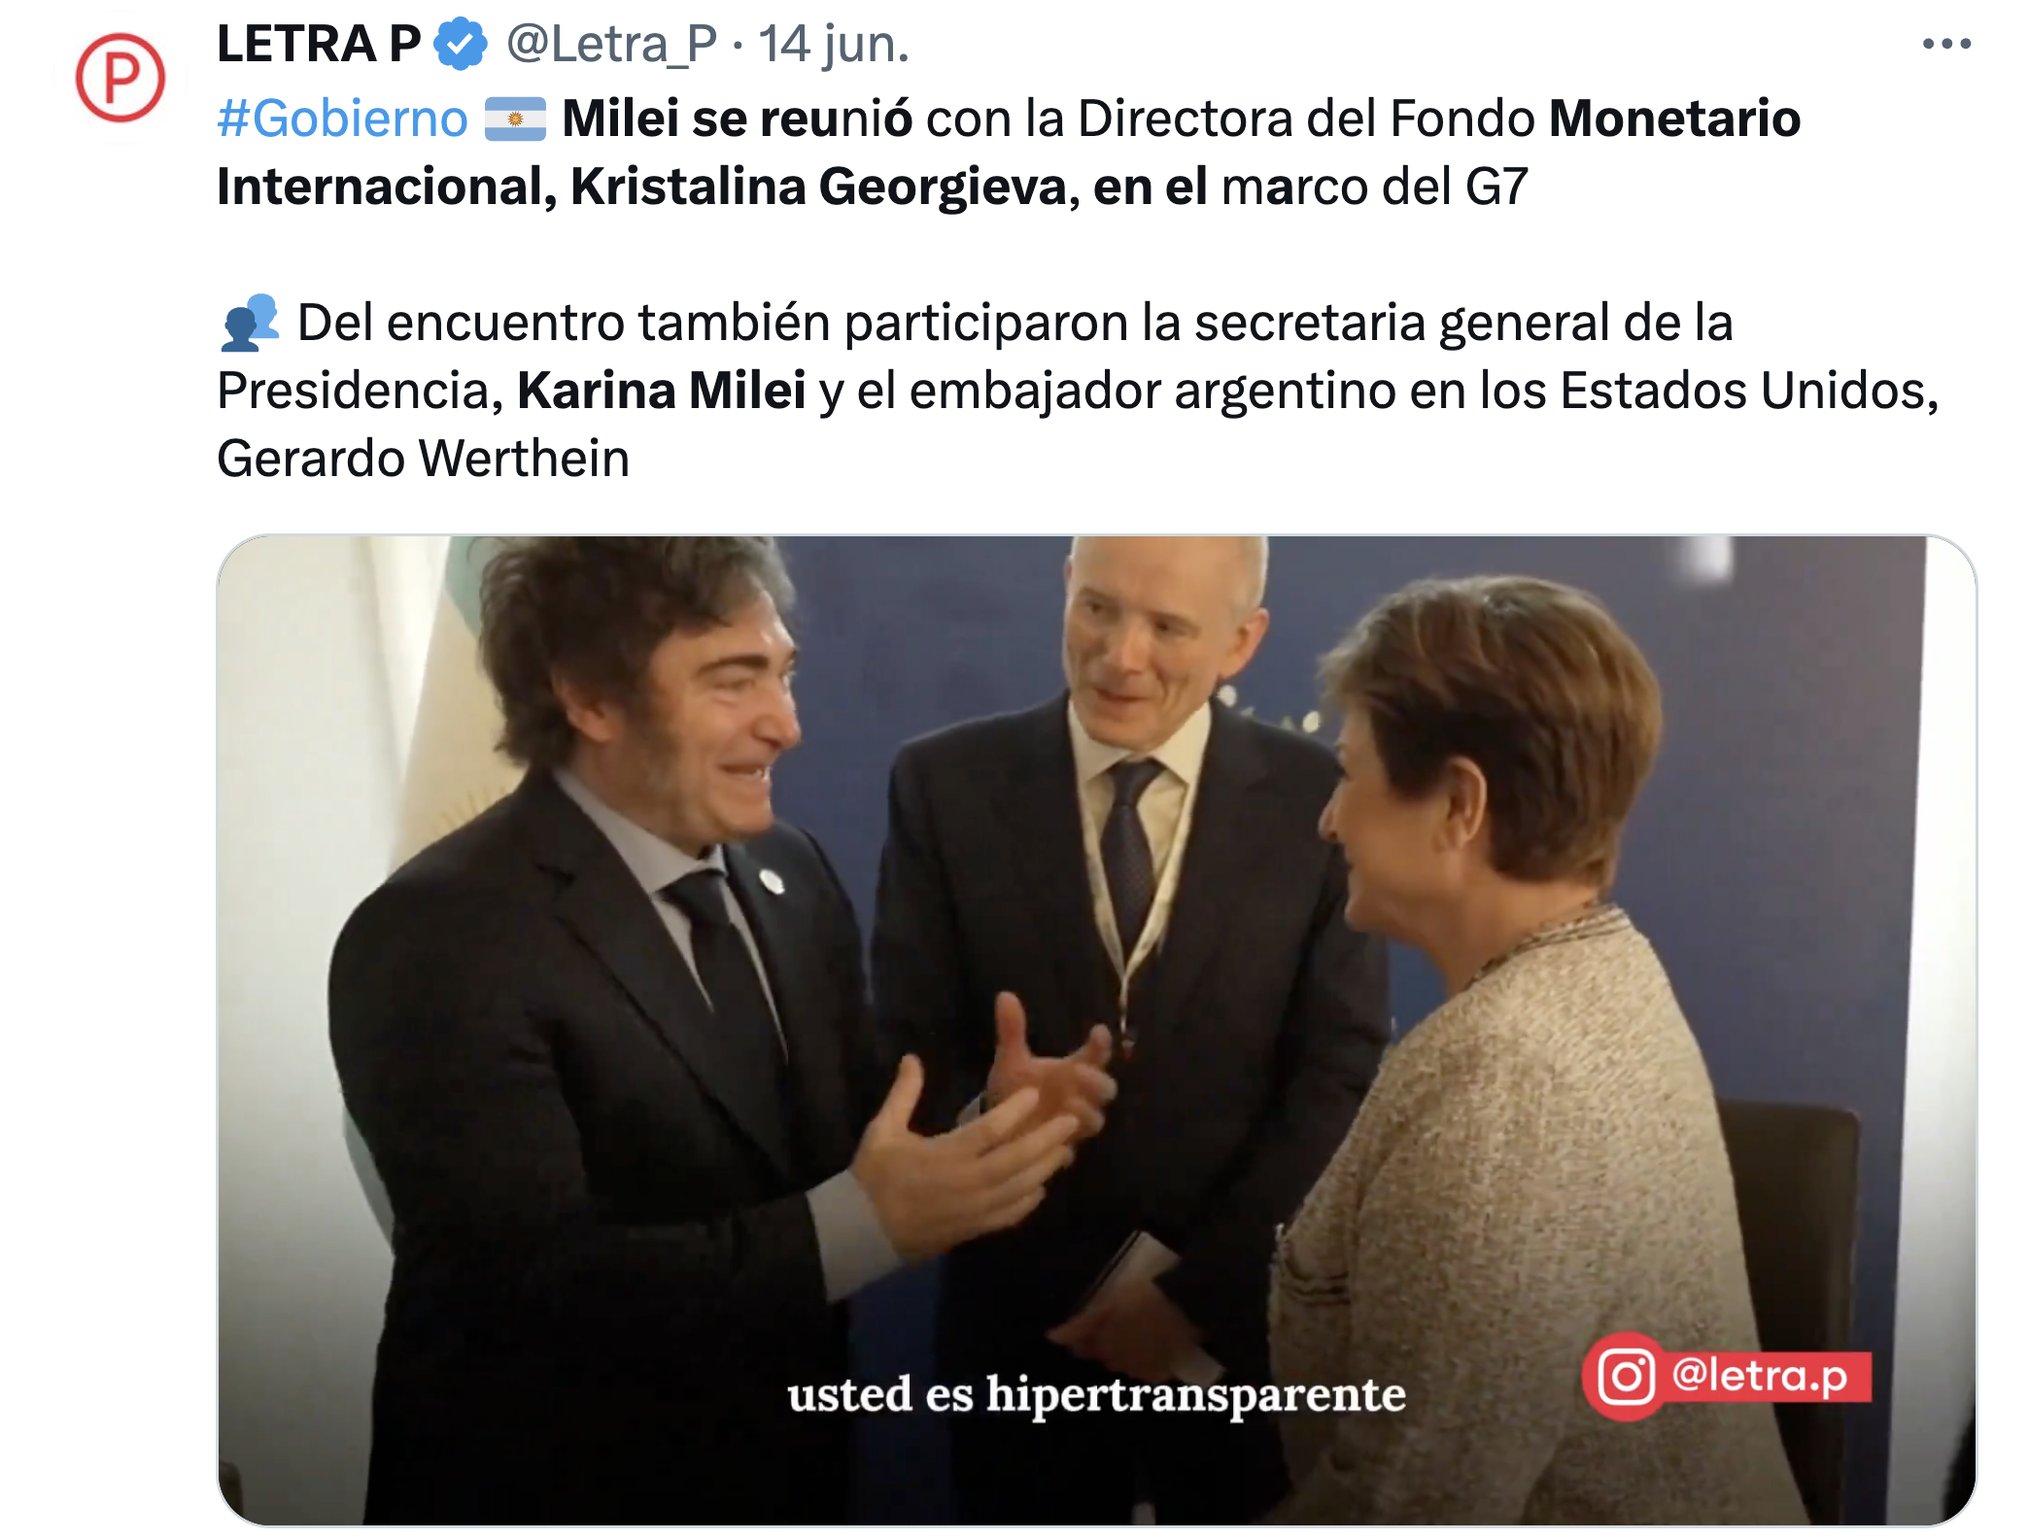Screen dimensions: 2029x1539
Task: Click the Argentina flag emoji
Action: pyautogui.click(x=515, y=120)
